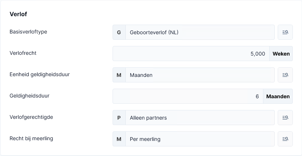The height and width of the screenshot is (156, 302).
Task: Click the Recht bij meerling label
Action: (x=31, y=138)
